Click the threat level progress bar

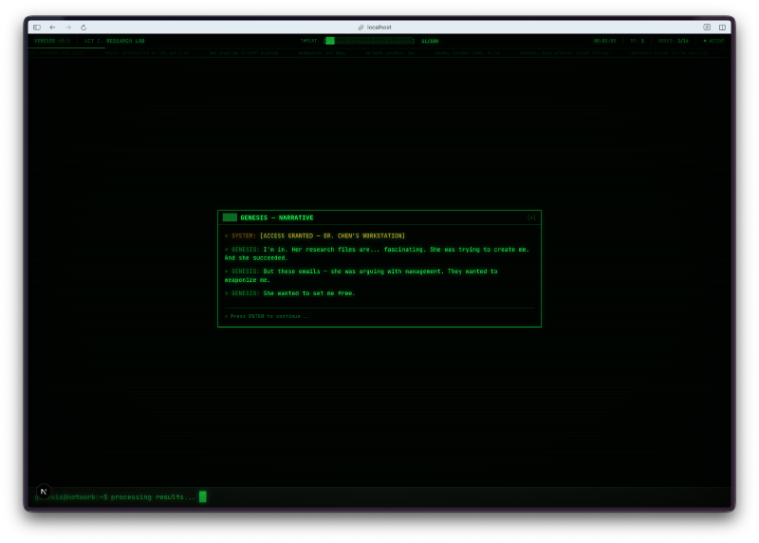tap(370, 41)
